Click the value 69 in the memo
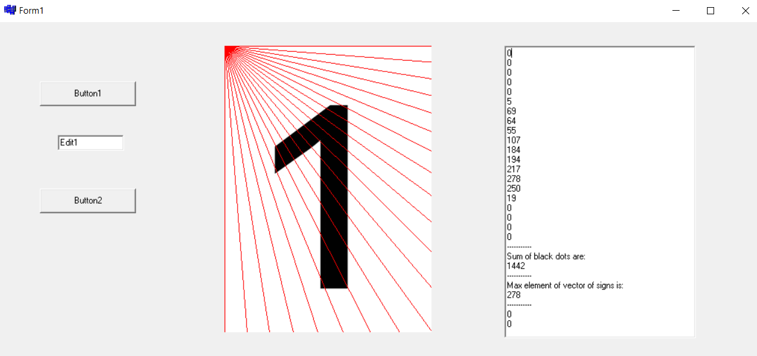757x356 pixels. (x=512, y=111)
